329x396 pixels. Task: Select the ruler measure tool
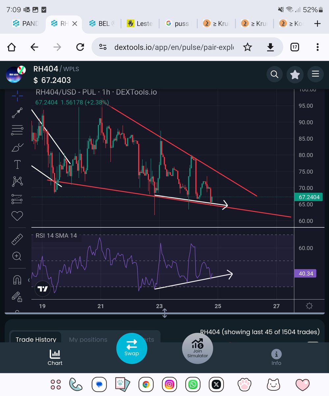(17, 239)
